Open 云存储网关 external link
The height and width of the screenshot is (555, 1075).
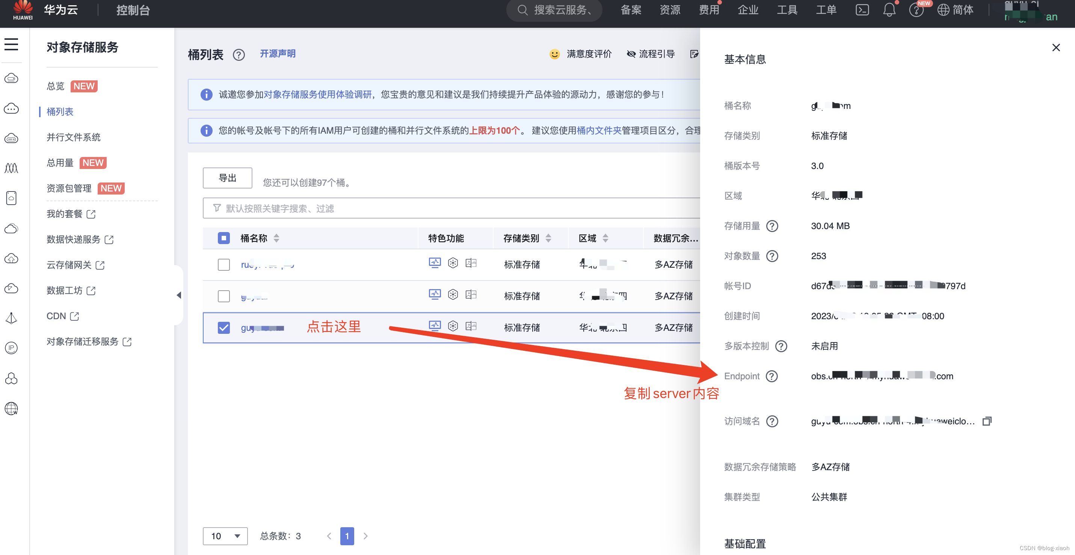[75, 265]
